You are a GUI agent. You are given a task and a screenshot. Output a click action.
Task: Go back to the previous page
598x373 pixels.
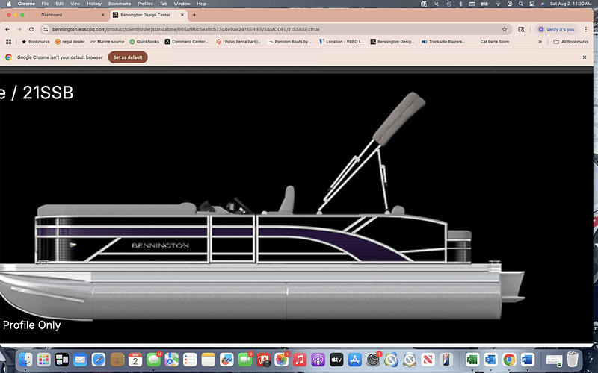pos(7,29)
